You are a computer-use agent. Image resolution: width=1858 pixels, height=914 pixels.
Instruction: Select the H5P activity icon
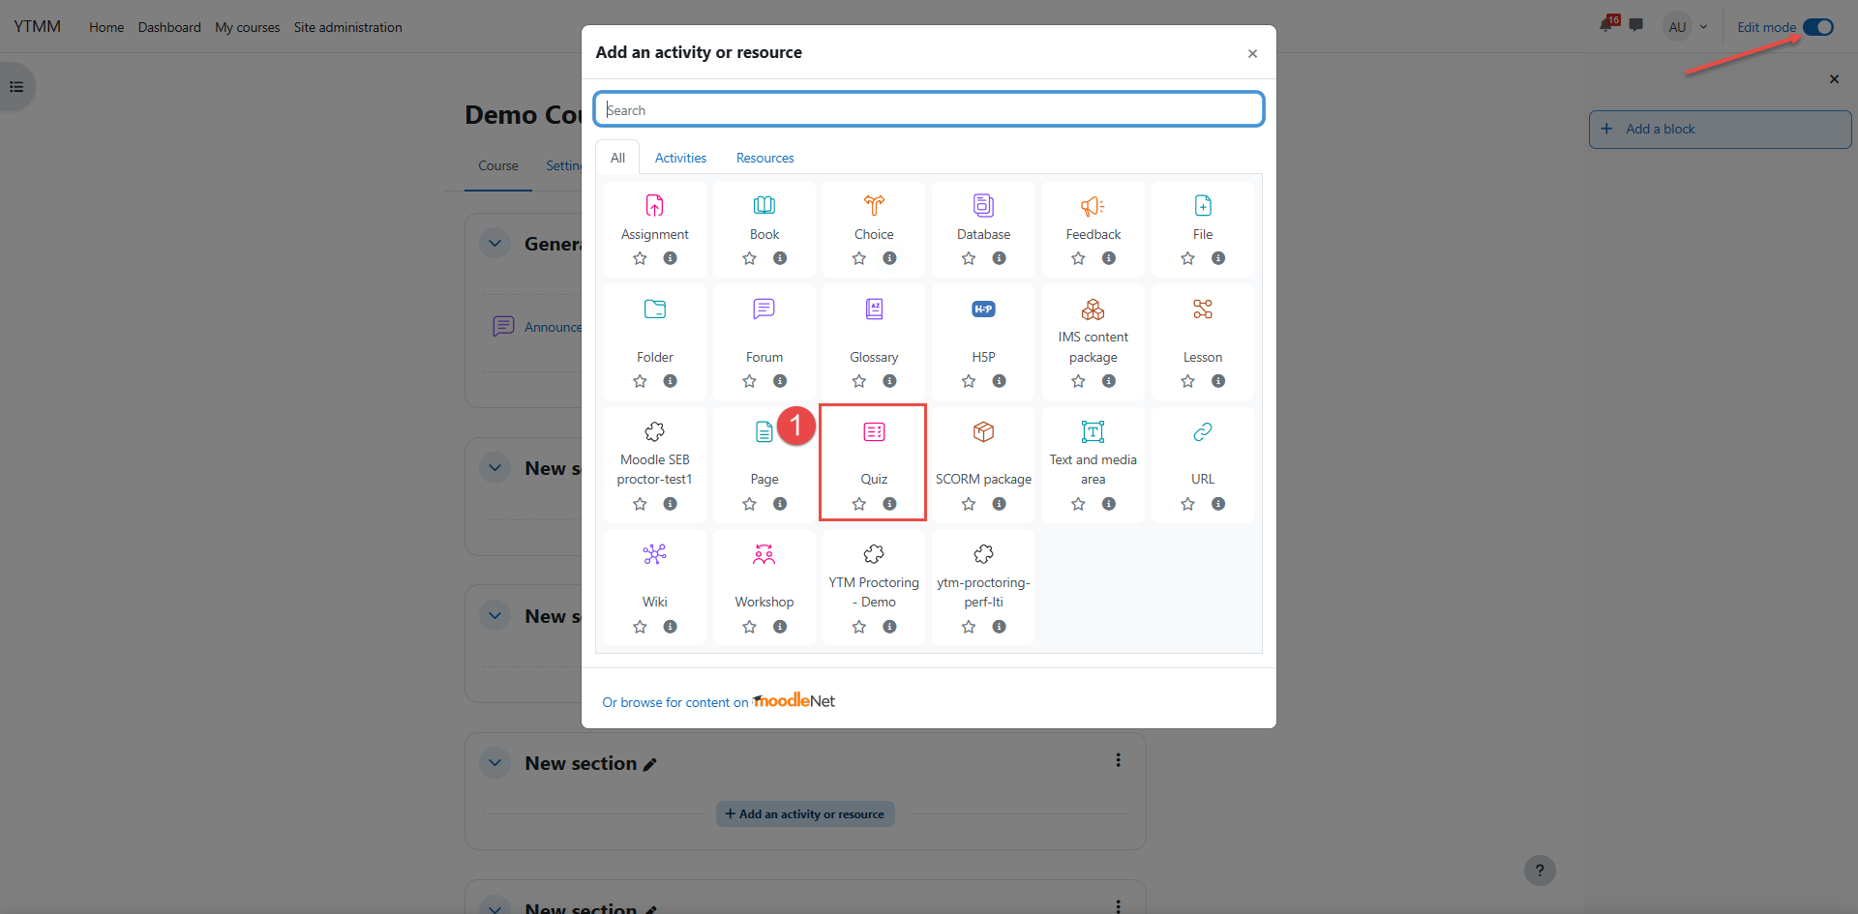click(x=983, y=309)
